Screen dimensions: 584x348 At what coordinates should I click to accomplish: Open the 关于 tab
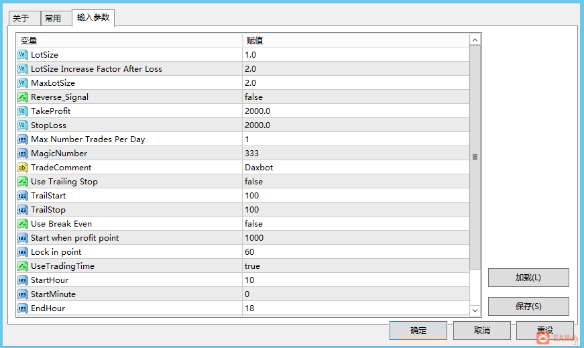pyautogui.click(x=25, y=19)
